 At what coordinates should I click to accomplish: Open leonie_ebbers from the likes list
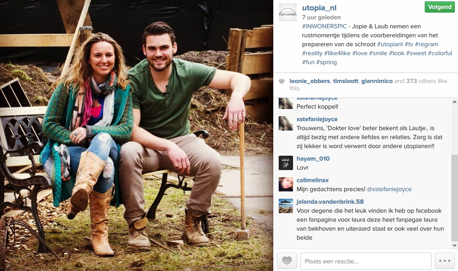click(310, 81)
